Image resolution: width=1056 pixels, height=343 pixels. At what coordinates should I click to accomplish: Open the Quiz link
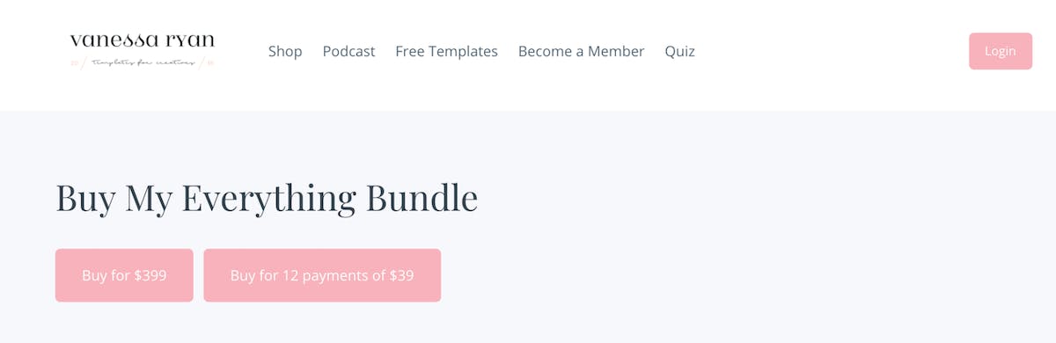tap(679, 51)
